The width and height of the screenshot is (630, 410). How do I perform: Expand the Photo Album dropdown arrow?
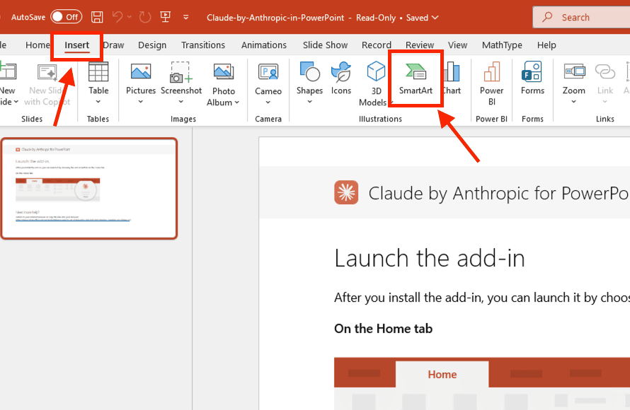coord(236,102)
